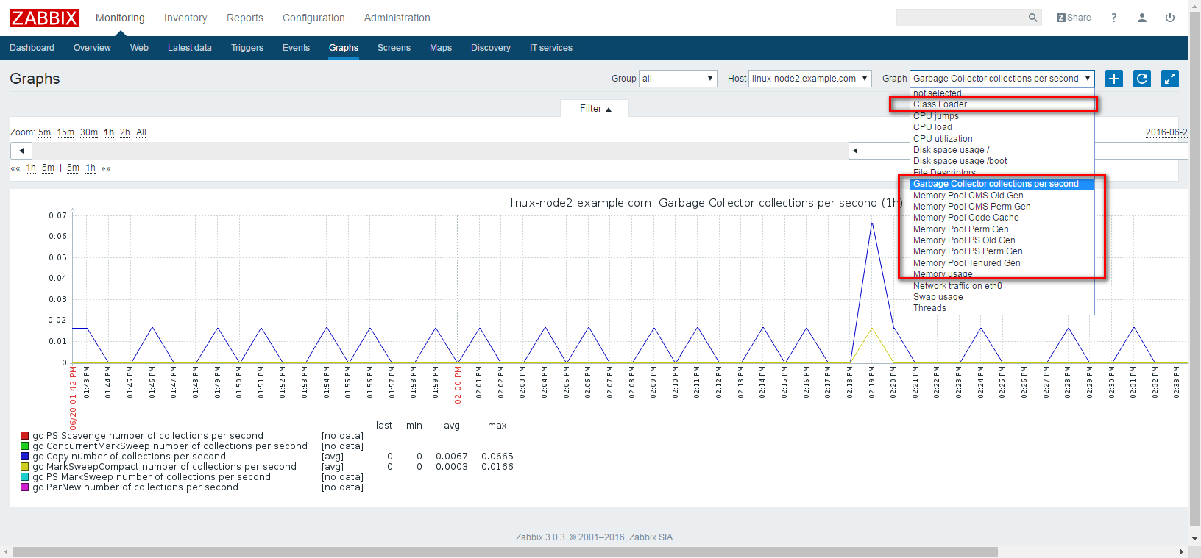Click the date link 2016-06-2
The height and width of the screenshot is (558, 1201).
point(1167,132)
